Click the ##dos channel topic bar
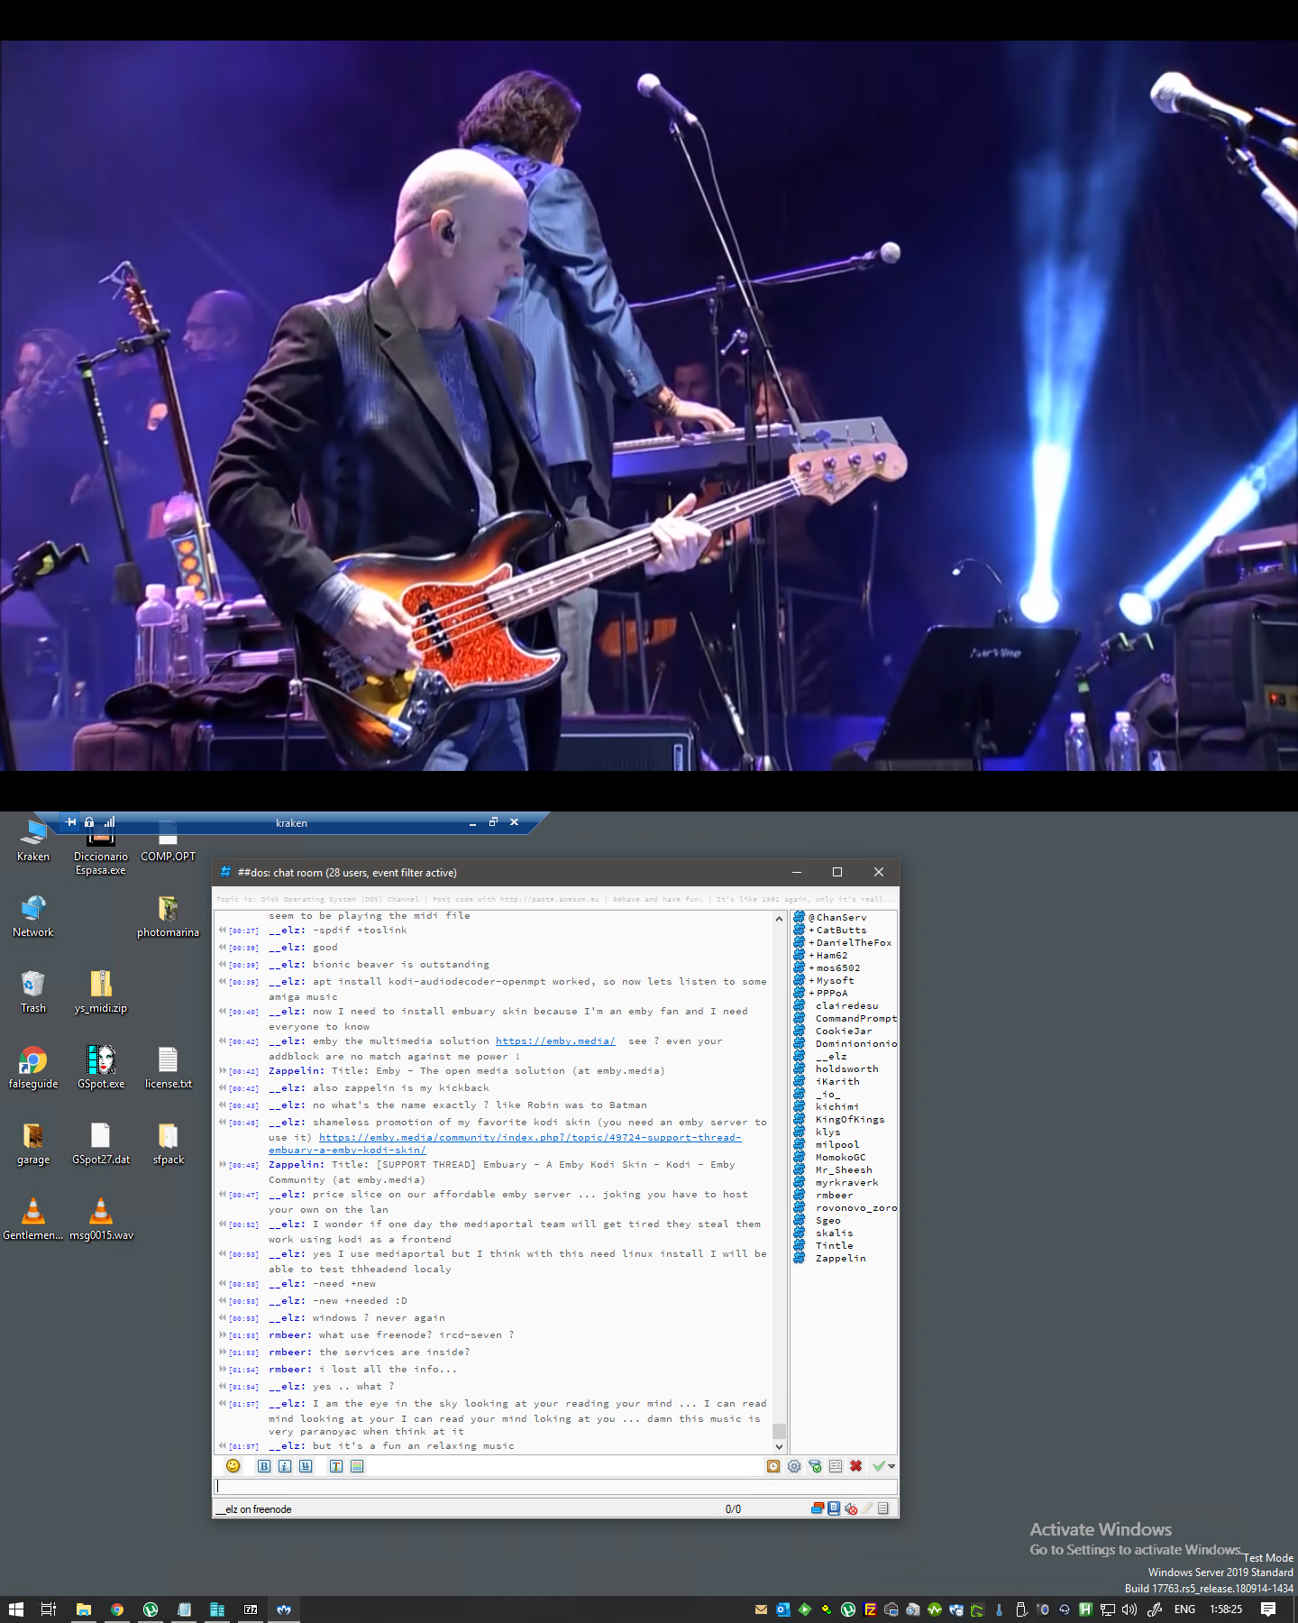Viewport: 1298px width, 1623px height. pos(556,899)
